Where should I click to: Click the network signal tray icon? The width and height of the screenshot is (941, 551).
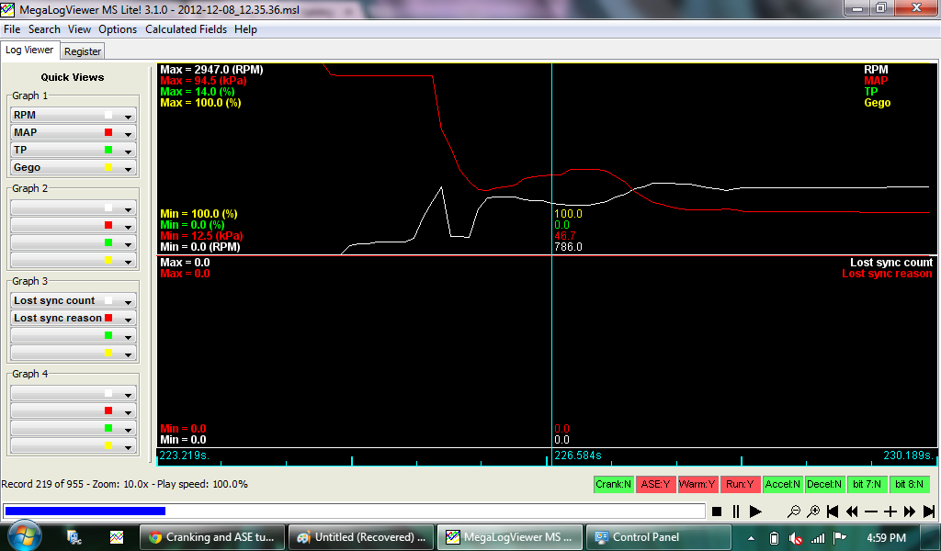(x=817, y=538)
